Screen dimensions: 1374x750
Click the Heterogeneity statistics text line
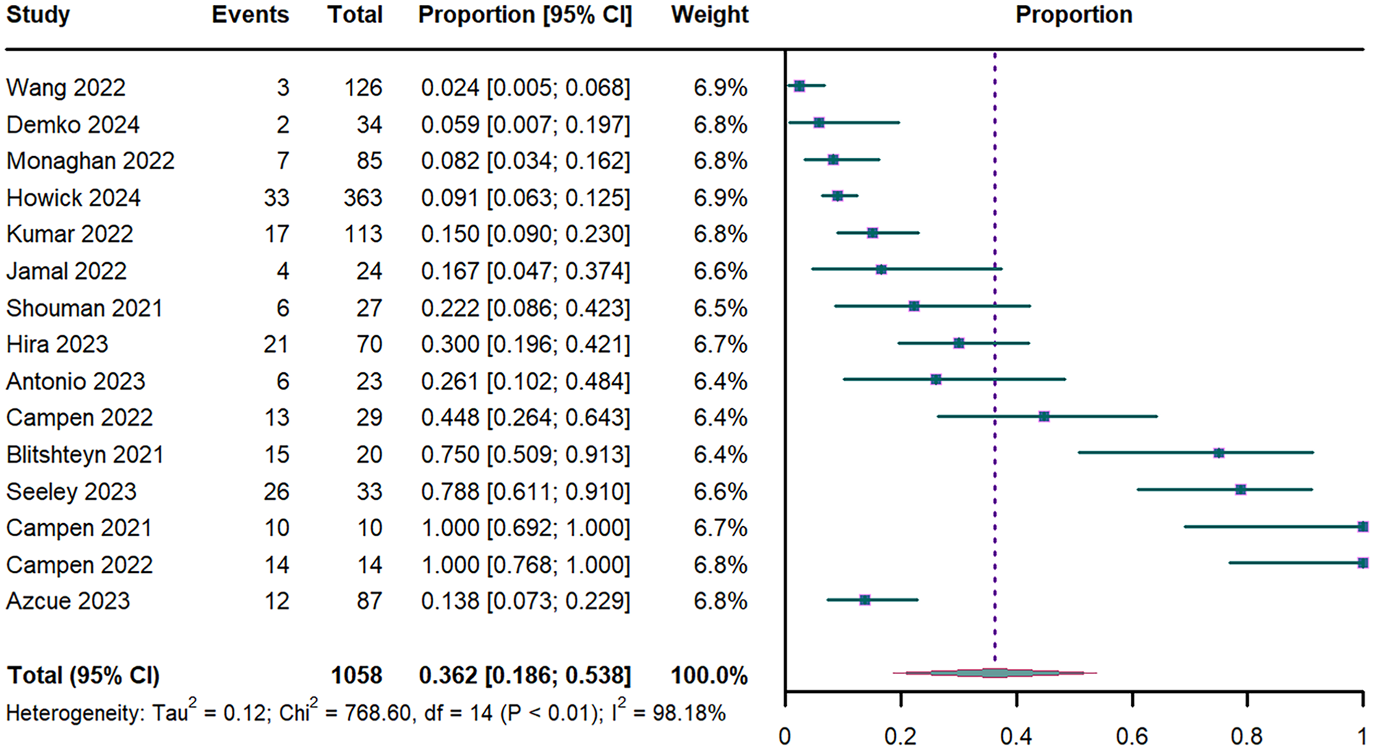pos(365,713)
